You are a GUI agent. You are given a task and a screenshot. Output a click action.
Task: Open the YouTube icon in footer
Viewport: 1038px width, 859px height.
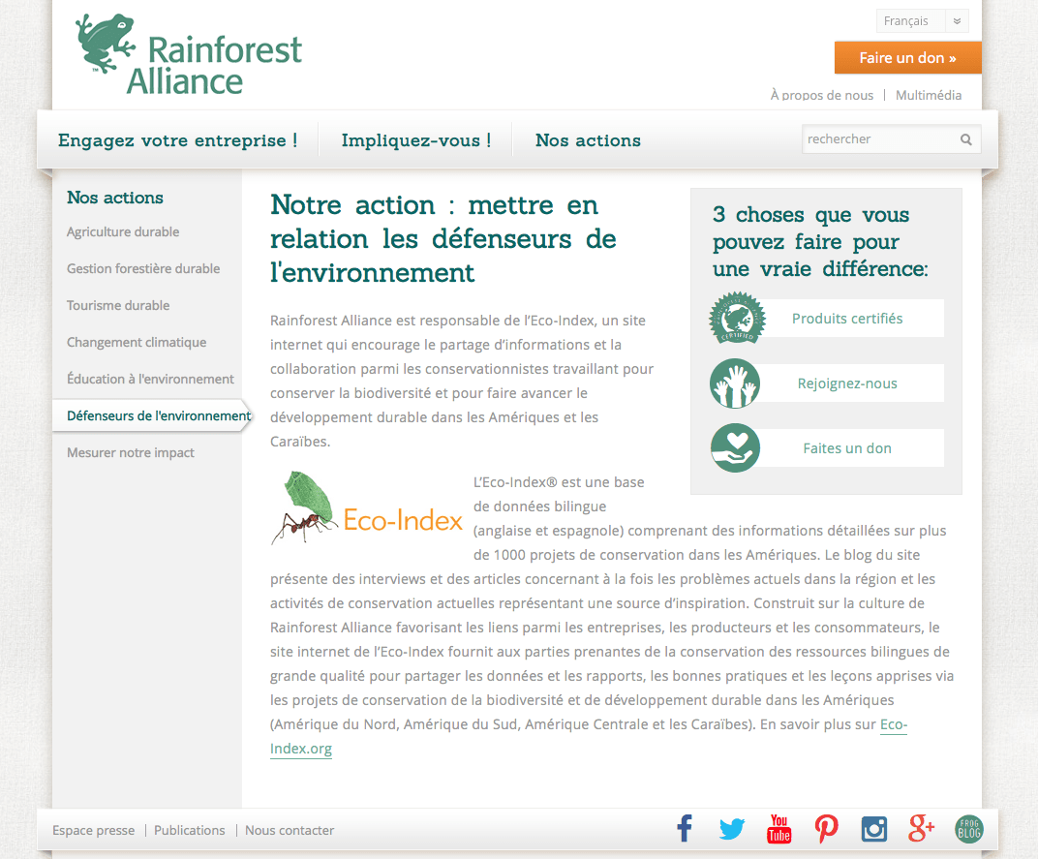[x=778, y=829]
